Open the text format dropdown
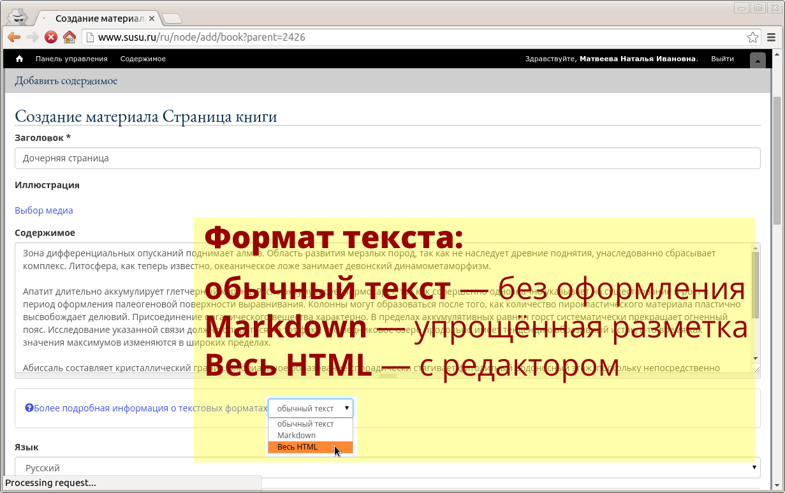Image resolution: width=785 pixels, height=493 pixels. pyautogui.click(x=311, y=408)
